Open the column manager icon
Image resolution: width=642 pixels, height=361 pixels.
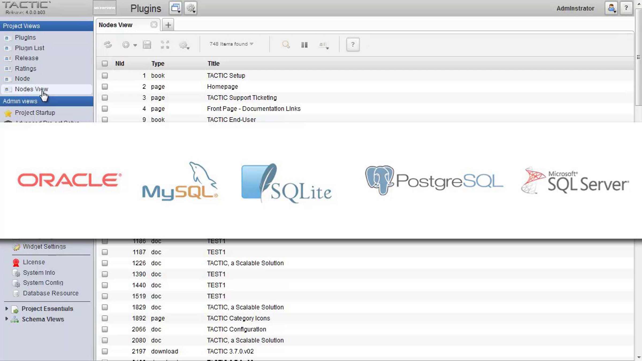point(304,45)
